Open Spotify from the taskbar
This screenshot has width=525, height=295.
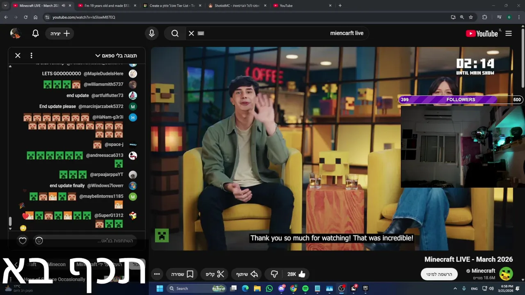click(x=305, y=288)
